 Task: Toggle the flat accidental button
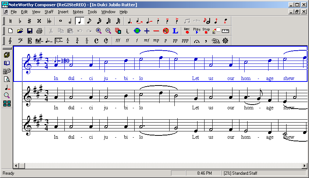pos(20,21)
